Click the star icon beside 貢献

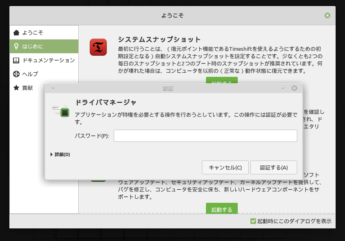click(x=16, y=88)
